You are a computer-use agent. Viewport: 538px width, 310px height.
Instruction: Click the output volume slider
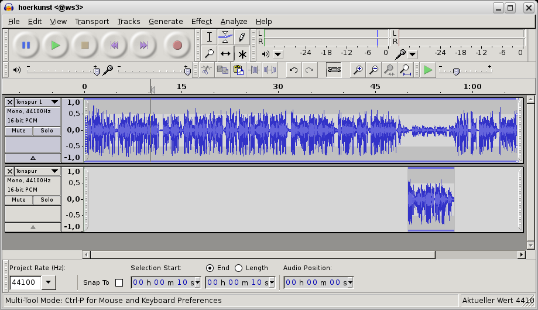[x=63, y=70]
